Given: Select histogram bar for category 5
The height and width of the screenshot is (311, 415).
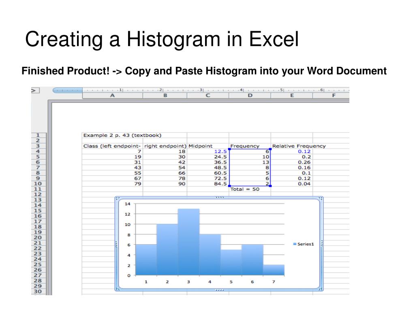Looking at the screenshot, I should (x=231, y=262).
